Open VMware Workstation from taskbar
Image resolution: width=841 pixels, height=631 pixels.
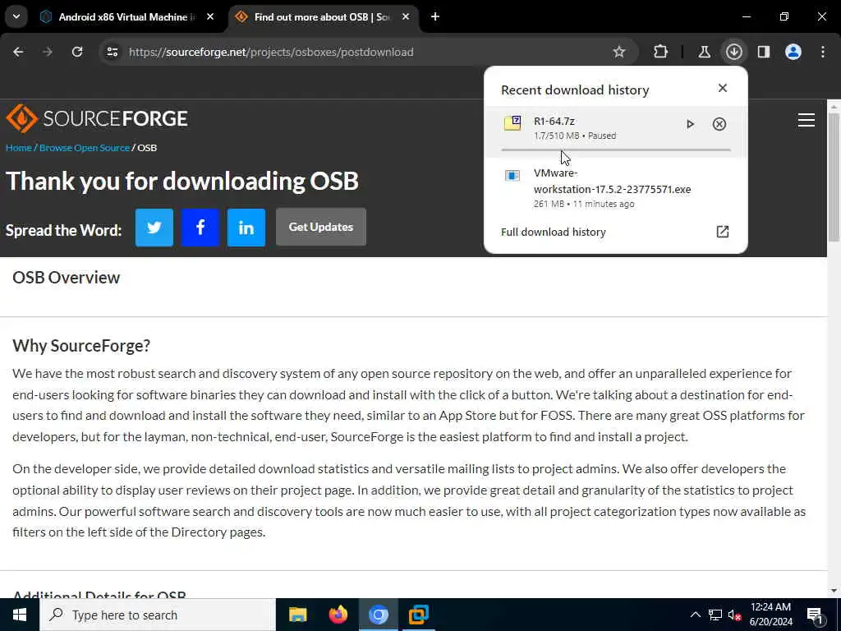click(x=418, y=615)
